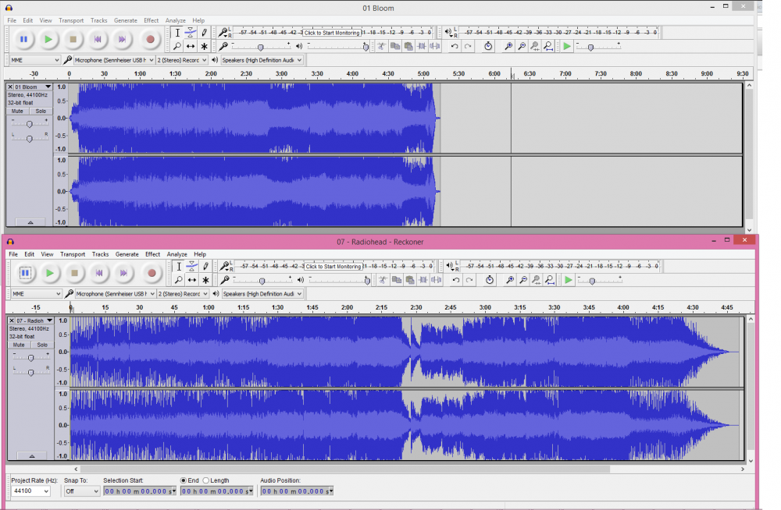This screenshot has height=510, width=781.
Task: Click Play in the 01 Bloom window
Action: click(x=48, y=39)
